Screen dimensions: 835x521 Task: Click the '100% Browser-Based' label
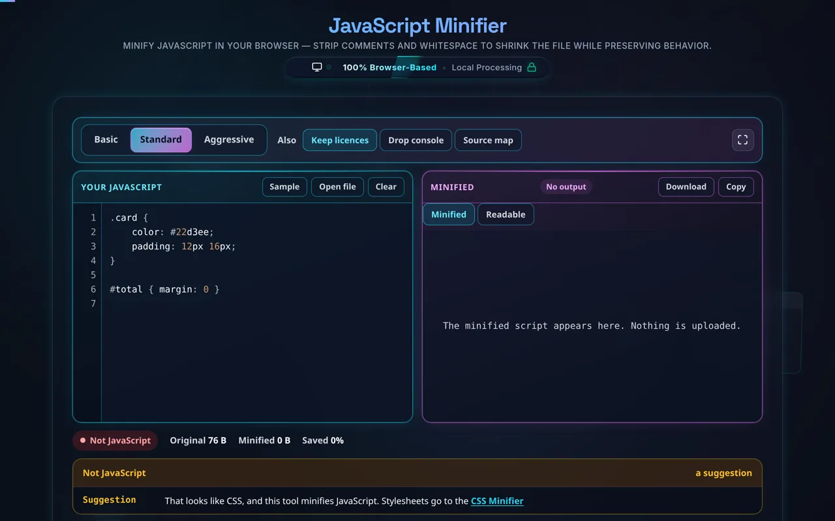tap(389, 67)
